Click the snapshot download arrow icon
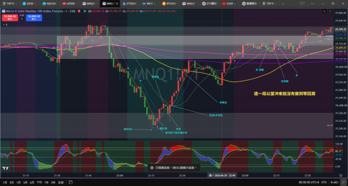Image resolution: width=348 pixels, height=186 pixels. point(324,11)
